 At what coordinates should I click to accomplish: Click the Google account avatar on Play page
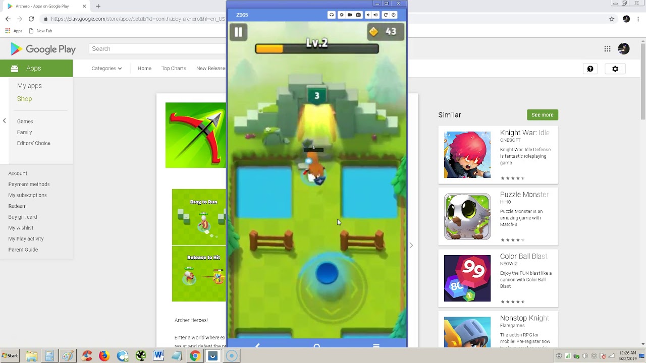pos(624,49)
